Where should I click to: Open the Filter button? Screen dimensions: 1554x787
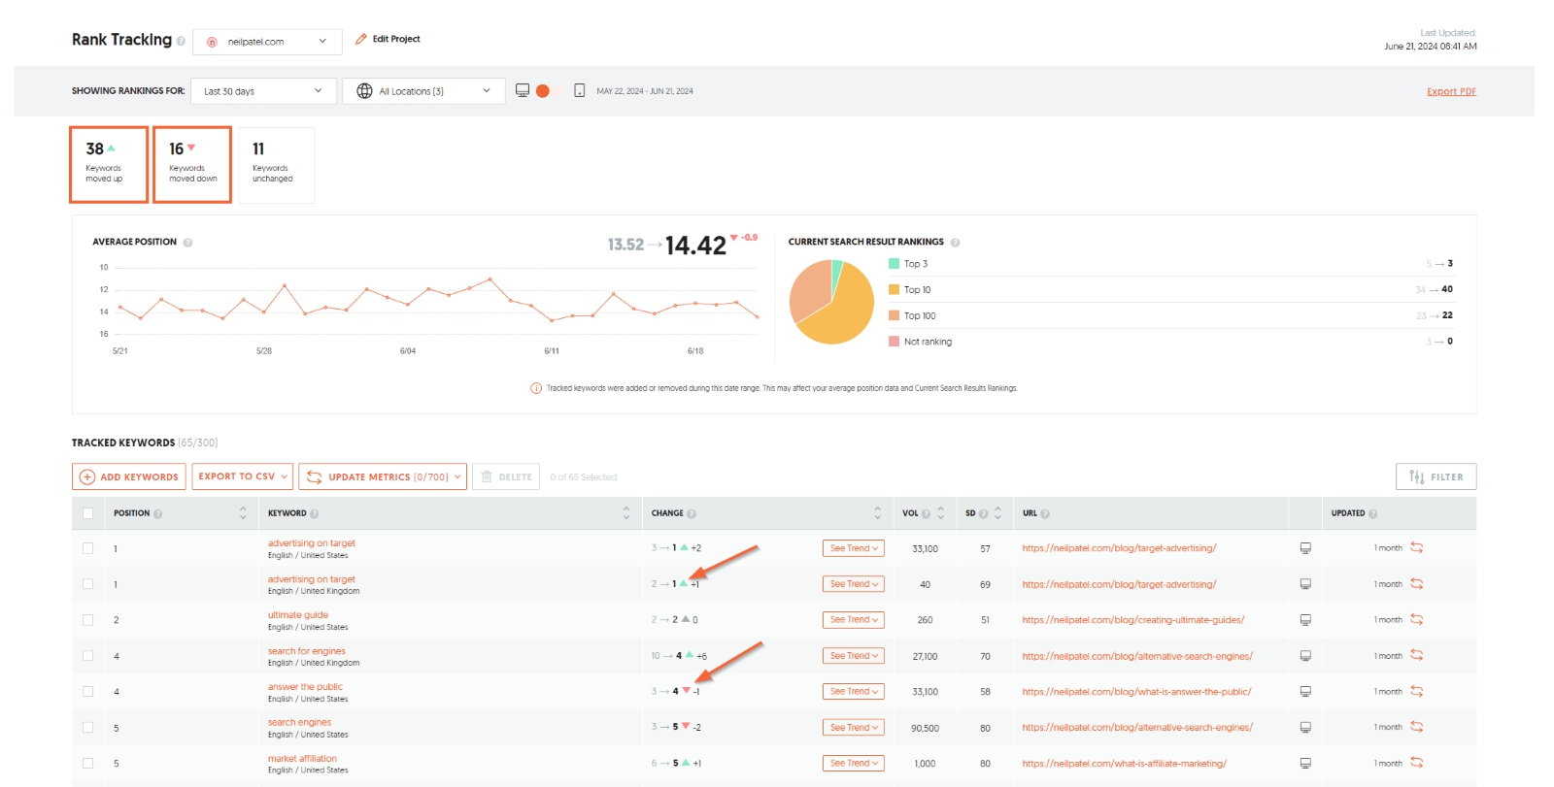pyautogui.click(x=1436, y=476)
